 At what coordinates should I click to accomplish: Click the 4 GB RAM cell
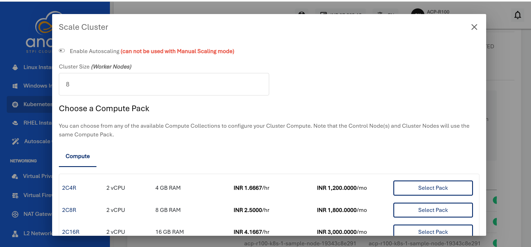point(168,188)
